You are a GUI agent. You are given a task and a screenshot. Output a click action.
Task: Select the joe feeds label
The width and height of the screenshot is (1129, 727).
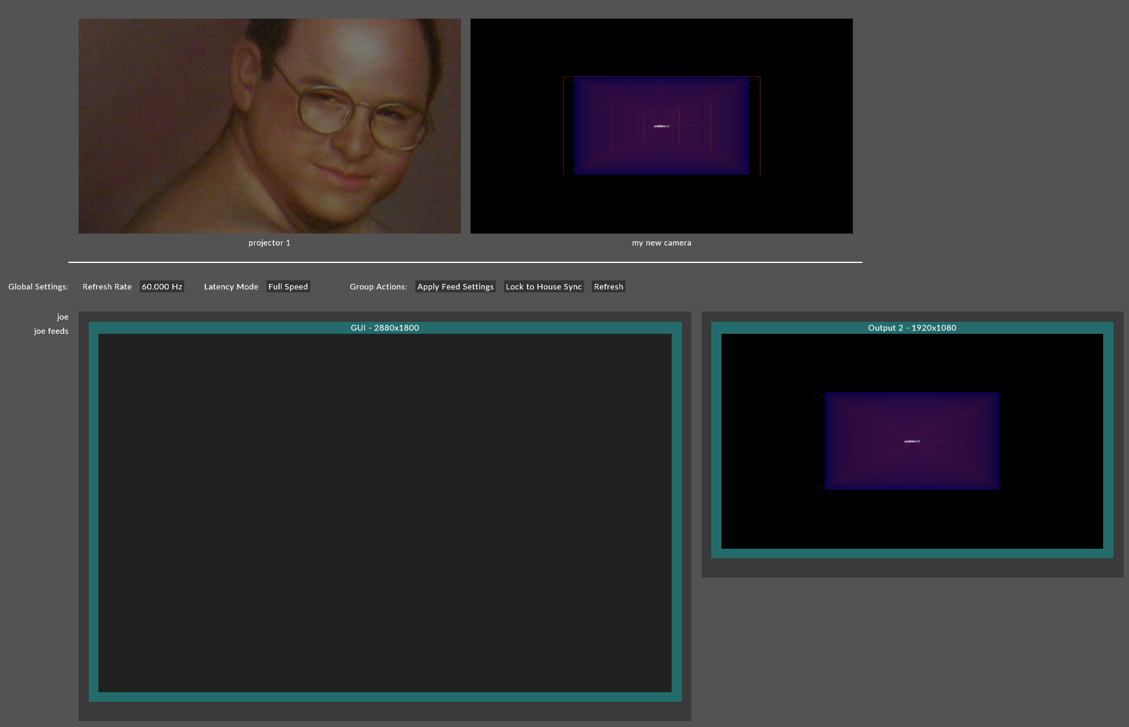coord(51,331)
